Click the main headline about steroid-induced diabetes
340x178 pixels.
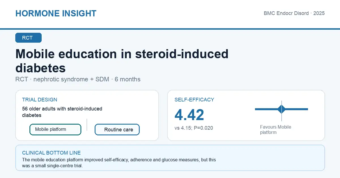tap(122, 61)
